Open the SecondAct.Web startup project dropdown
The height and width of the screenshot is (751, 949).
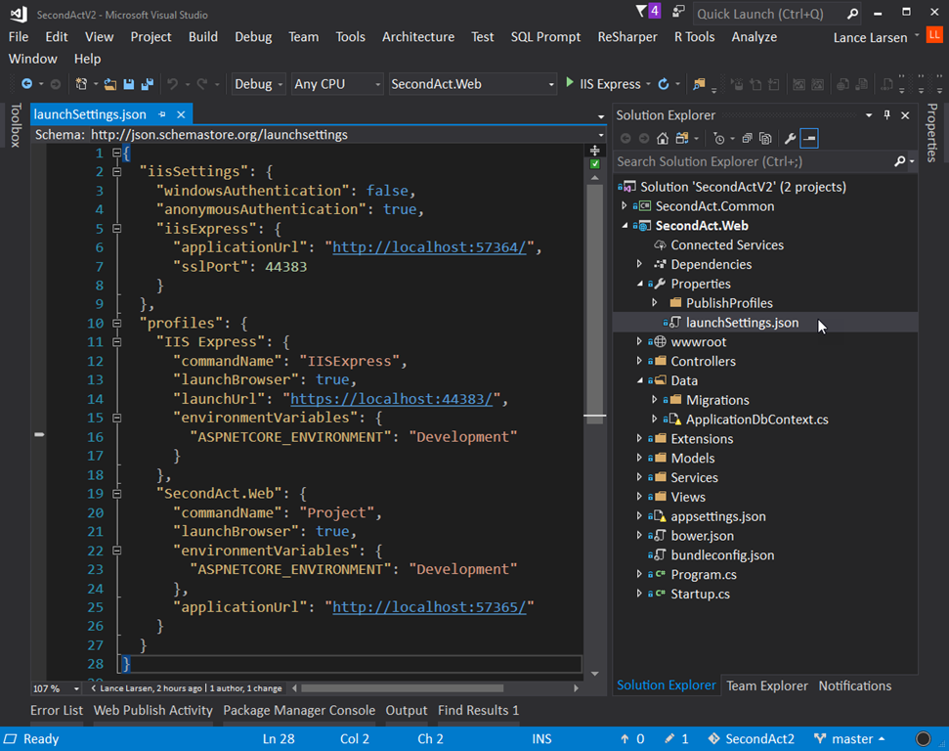coord(472,84)
